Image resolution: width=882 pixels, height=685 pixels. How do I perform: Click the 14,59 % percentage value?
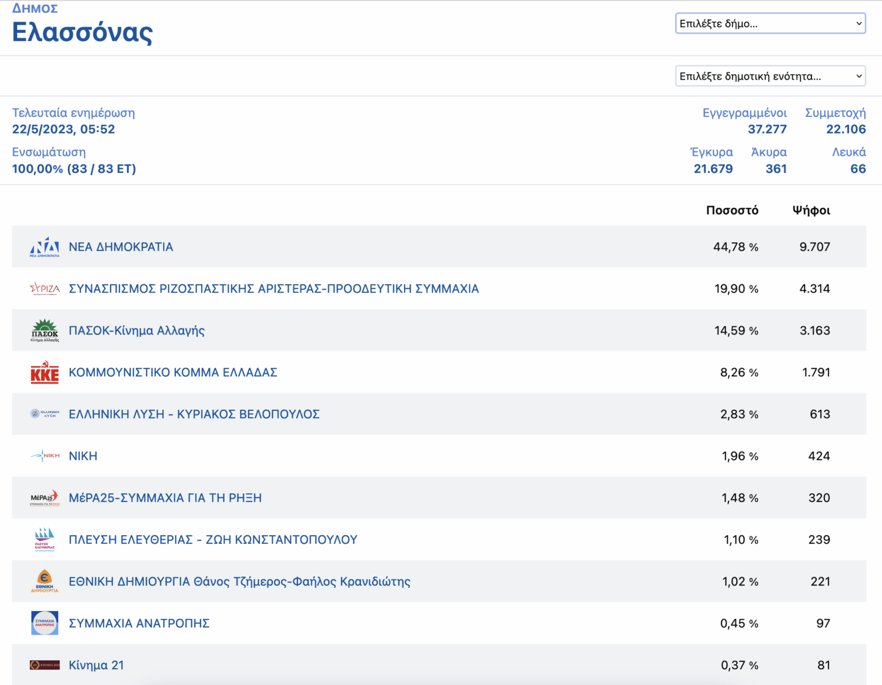click(736, 330)
